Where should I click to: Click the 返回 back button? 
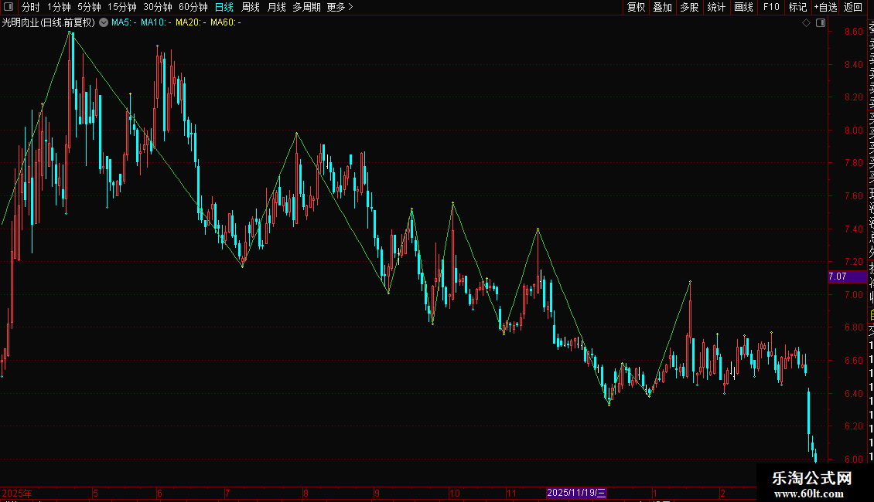click(x=853, y=7)
